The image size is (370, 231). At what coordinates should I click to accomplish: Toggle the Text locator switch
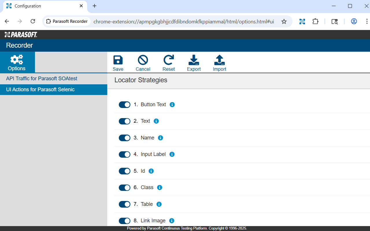click(x=125, y=121)
